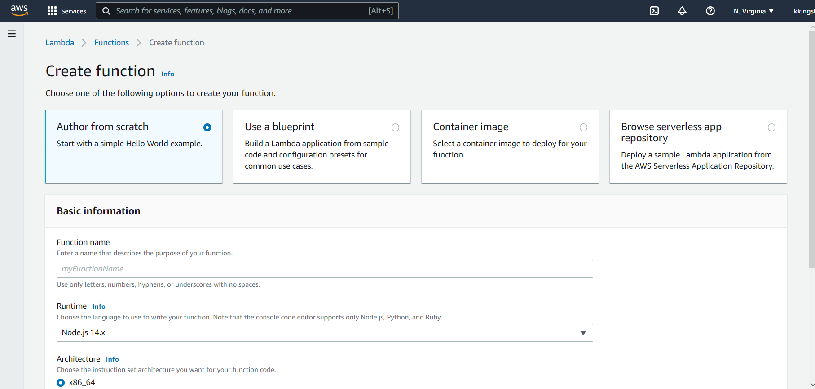Click the AWS logo home icon
The image size is (815, 389).
coord(19,10)
